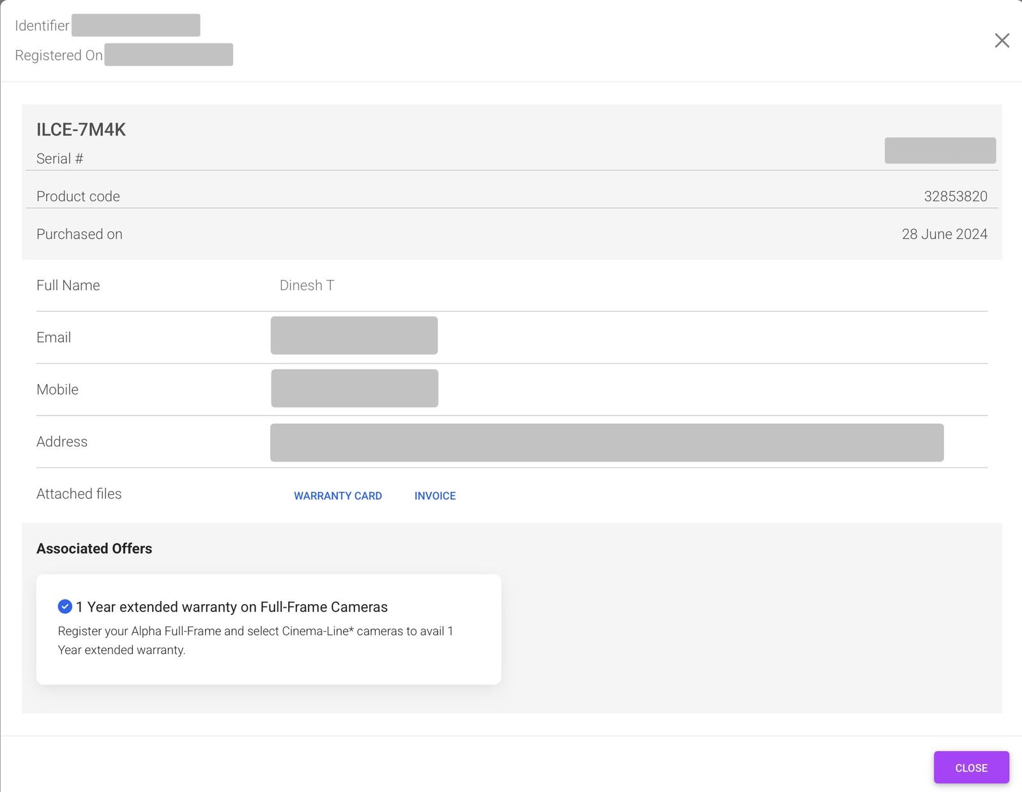
Task: Click the Cinema-Line offer description text
Action: (255, 640)
